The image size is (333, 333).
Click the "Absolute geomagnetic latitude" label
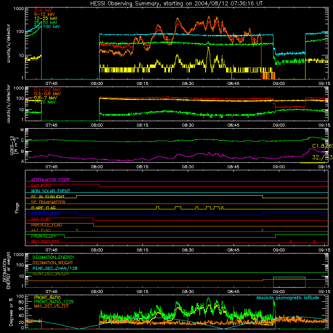pos(288,298)
